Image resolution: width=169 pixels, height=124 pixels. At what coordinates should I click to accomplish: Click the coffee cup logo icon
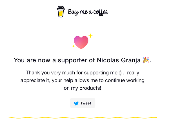click(61, 12)
